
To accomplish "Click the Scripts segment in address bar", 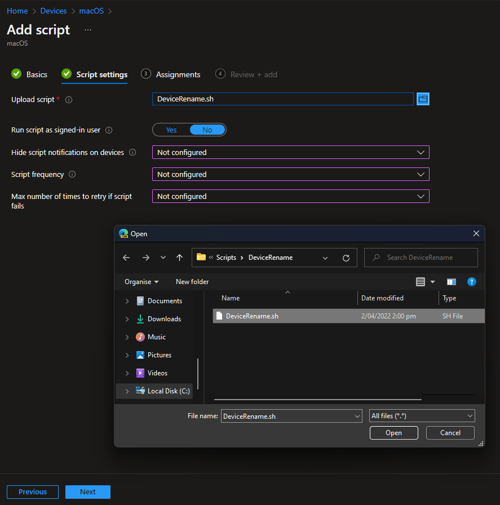I will pos(226,258).
